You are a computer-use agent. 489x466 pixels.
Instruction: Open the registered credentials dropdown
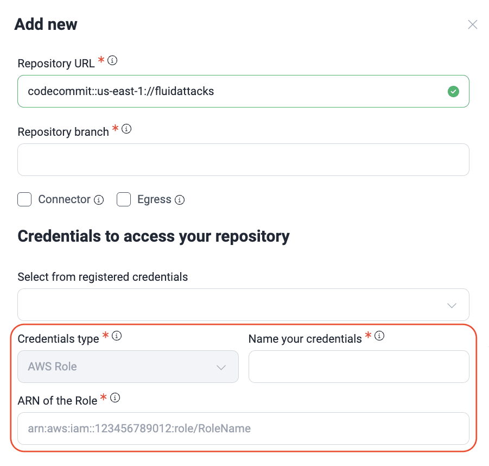pyautogui.click(x=243, y=305)
